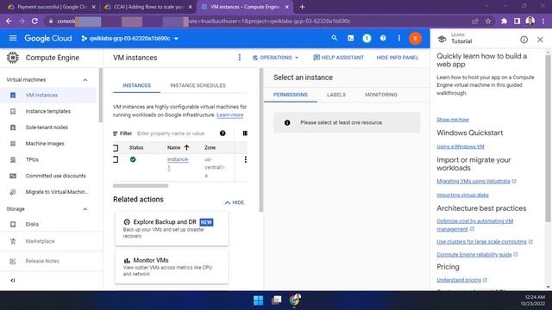Collapse the Virtual machines section
This screenshot has width=552, height=310.
(x=85, y=80)
